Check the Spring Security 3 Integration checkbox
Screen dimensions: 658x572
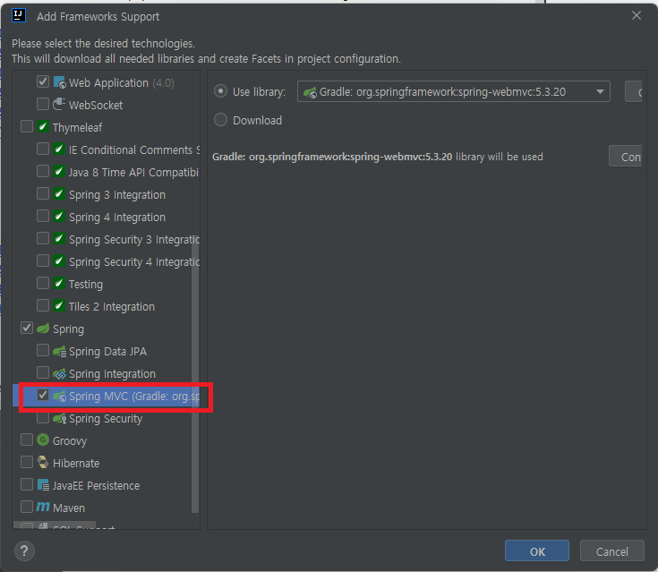pyautogui.click(x=43, y=238)
